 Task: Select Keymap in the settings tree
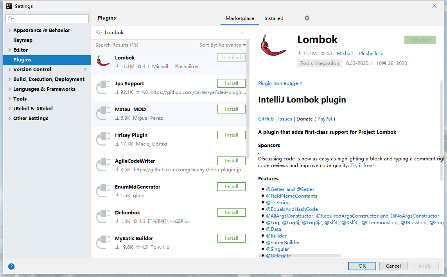pos(23,40)
